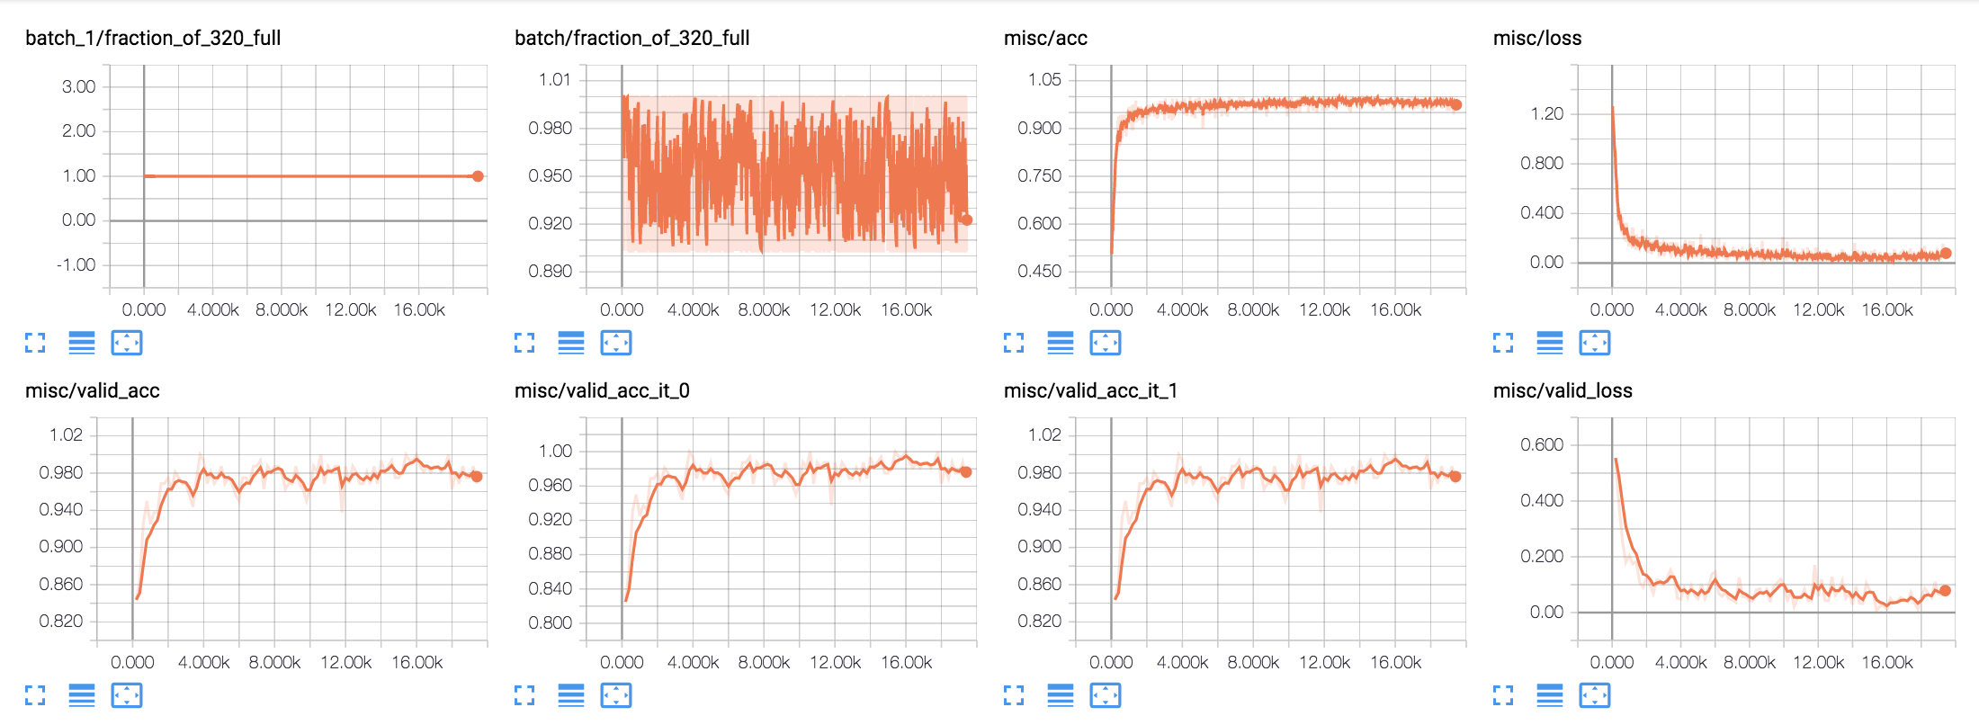Image resolution: width=1979 pixels, height=725 pixels.
Task: Select the last data point on misc/acc curve
Action: coord(1455,105)
